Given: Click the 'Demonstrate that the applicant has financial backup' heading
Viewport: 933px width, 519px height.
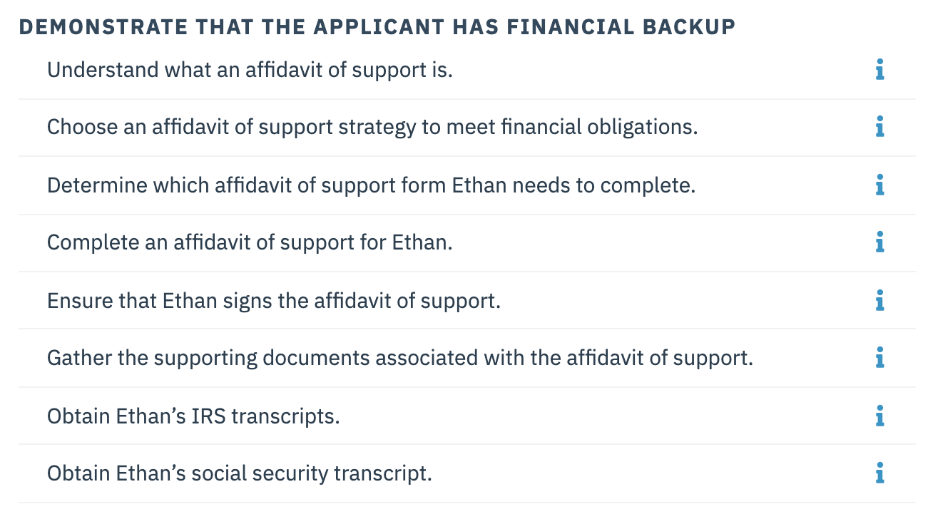Looking at the screenshot, I should click(377, 27).
